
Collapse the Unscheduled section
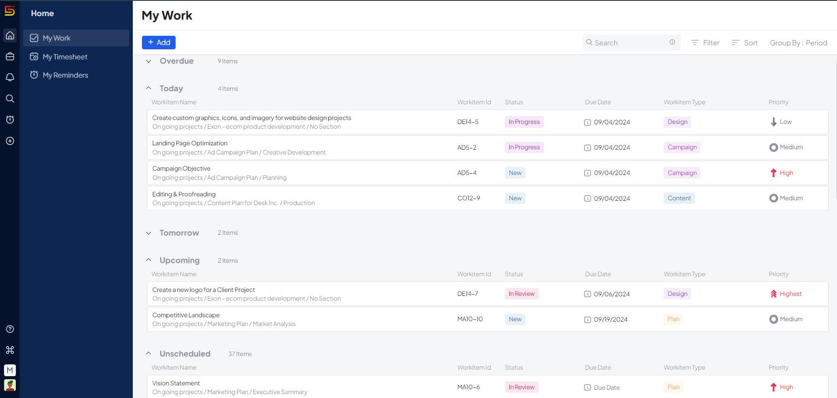[x=149, y=353]
